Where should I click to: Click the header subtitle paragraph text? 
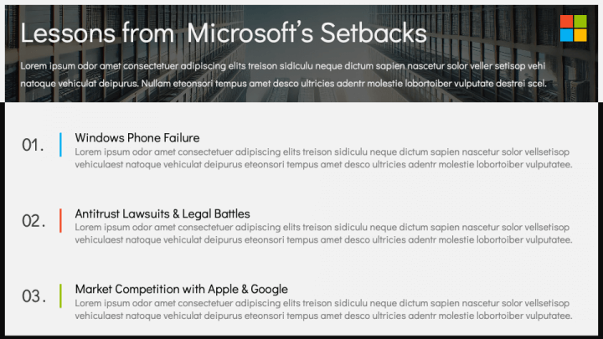(x=283, y=74)
